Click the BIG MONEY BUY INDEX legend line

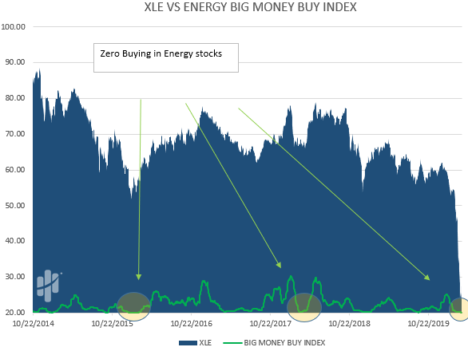click(x=232, y=343)
